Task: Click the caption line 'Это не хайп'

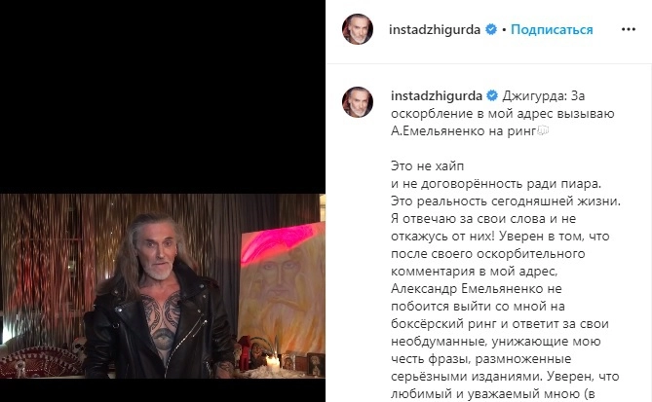Action: [427, 166]
